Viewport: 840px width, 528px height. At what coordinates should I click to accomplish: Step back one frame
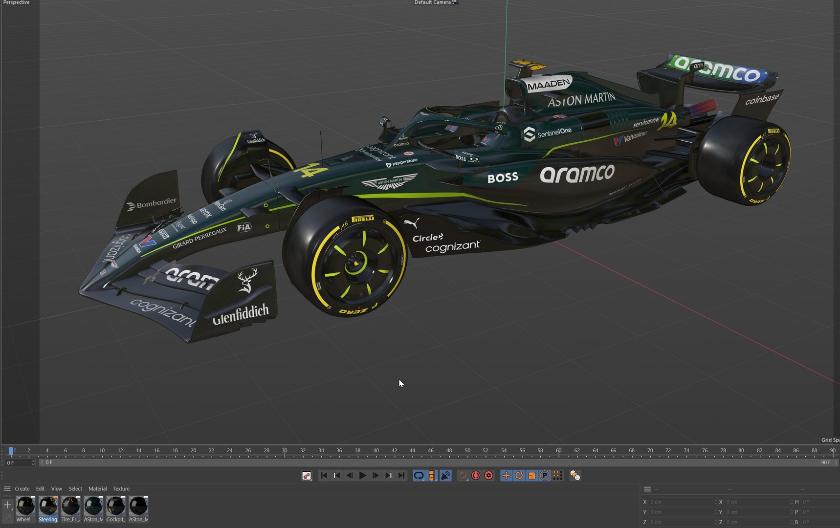(349, 475)
